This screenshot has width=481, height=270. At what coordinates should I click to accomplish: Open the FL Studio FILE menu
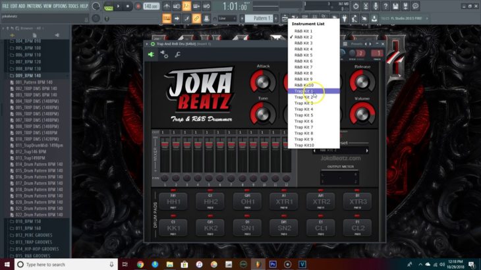[5, 6]
